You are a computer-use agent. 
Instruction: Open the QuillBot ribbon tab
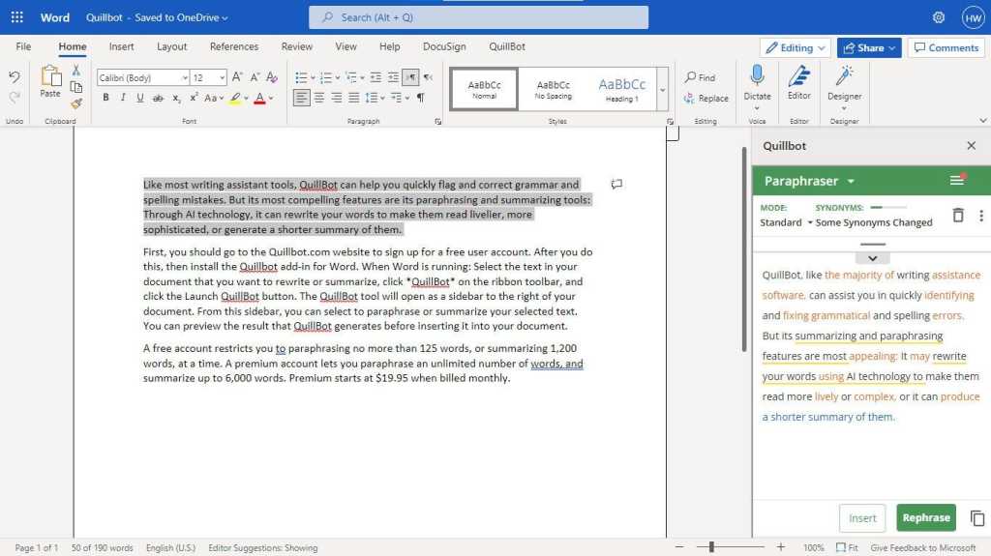507,46
